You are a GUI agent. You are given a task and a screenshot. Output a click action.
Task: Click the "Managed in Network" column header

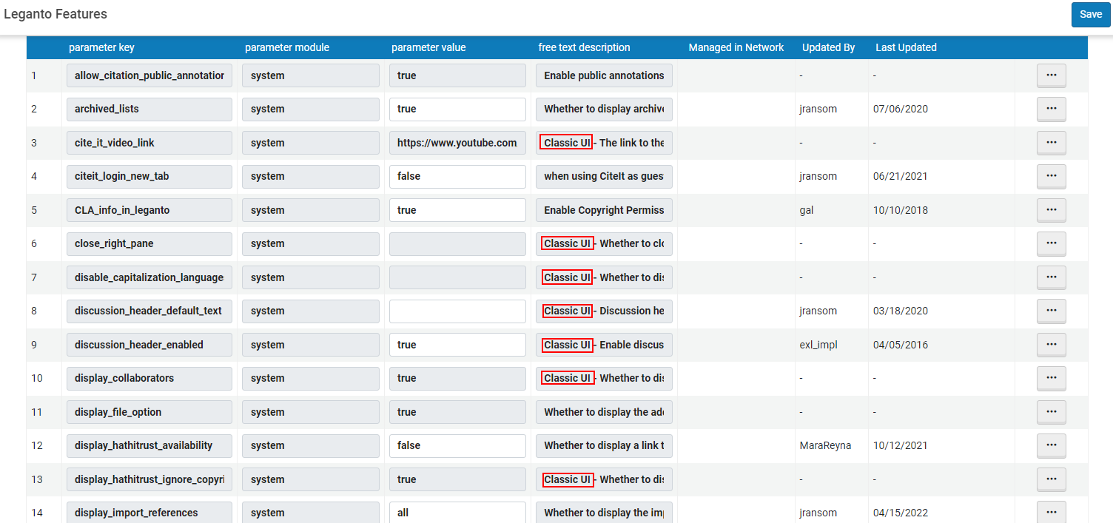point(736,47)
